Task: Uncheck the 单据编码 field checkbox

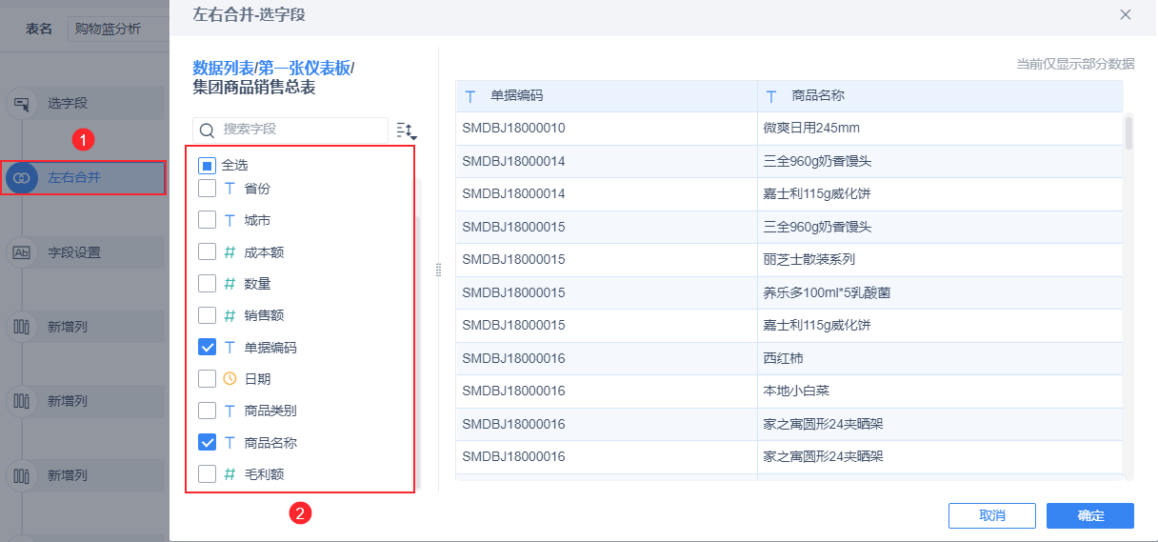Action: 207,347
